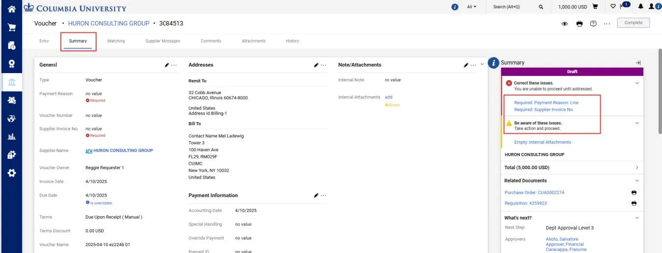
Task: Open the Contracts ribbon sidebar icon
Action: click(x=11, y=63)
